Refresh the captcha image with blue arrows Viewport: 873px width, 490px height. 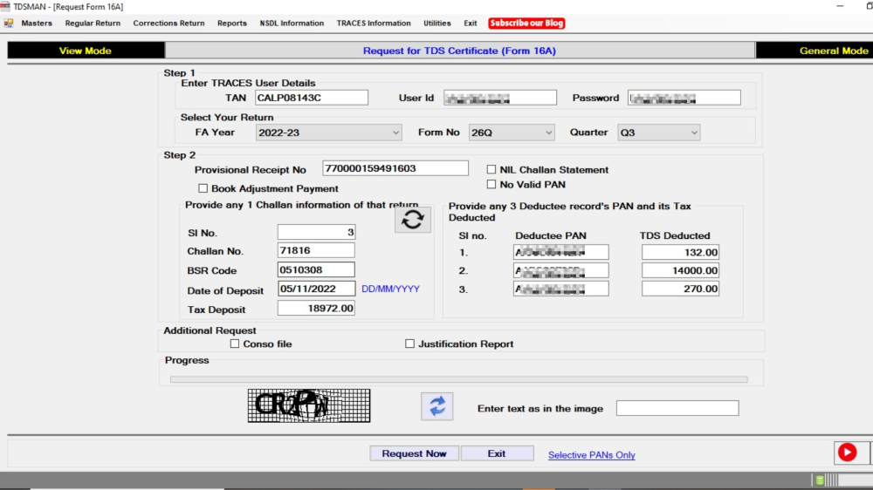(x=437, y=406)
